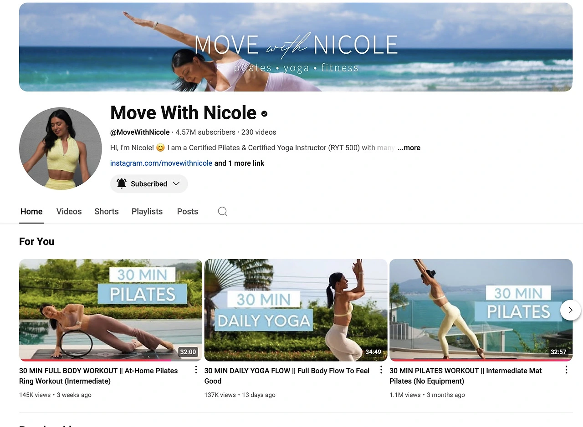Screen dimensions: 583x427
Task: Open 30 MIN DAILY YOGA FLOW video title
Action: click(x=287, y=376)
